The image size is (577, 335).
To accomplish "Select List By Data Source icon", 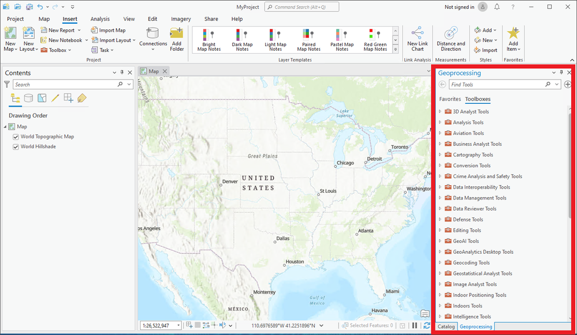I will pos(28,98).
